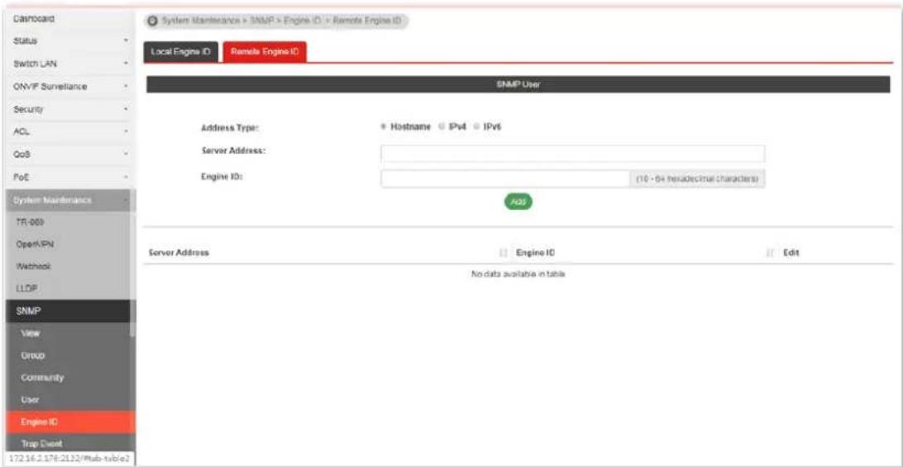Select the Hostname address type
Viewport: 903px width, 467px height.
pyautogui.click(x=383, y=127)
